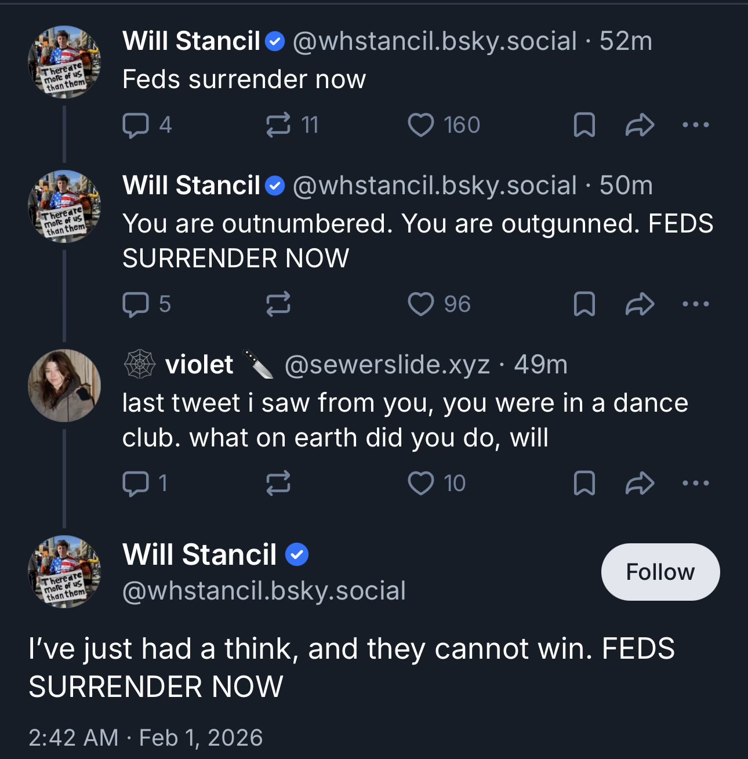Viewport: 748px width, 759px height.
Task: Like violet's post with 10 likes
Action: (x=437, y=484)
